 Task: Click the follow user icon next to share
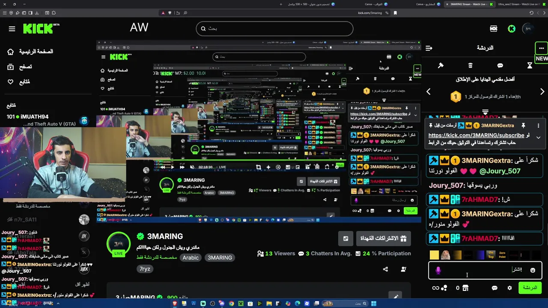pyautogui.click(x=403, y=269)
